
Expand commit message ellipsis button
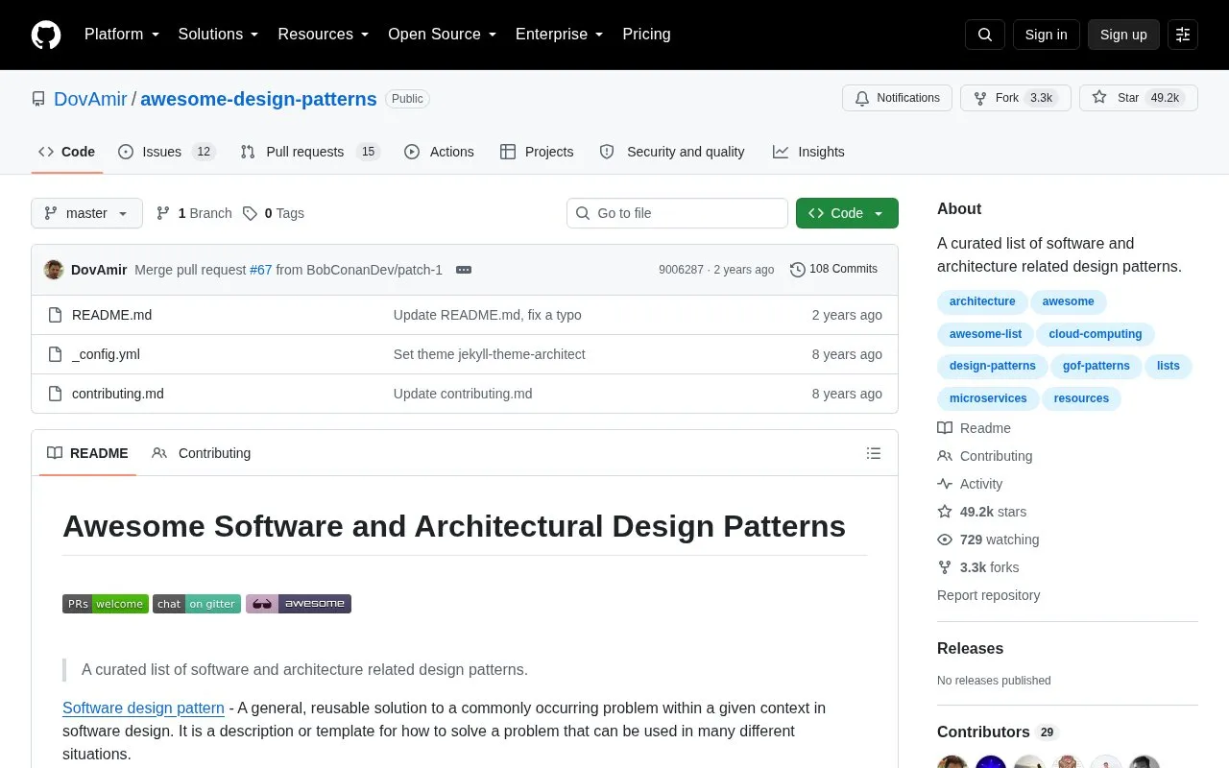pos(464,270)
